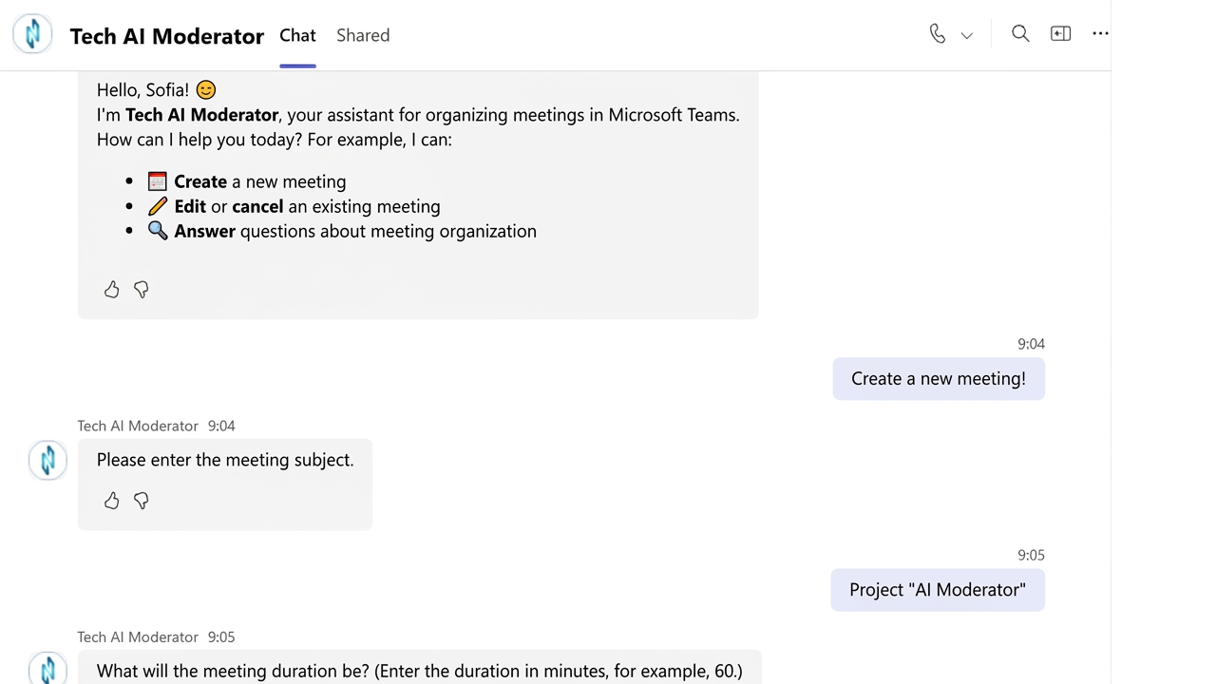
Task: Click the bot avatar beside the meeting subject message
Action: click(47, 461)
